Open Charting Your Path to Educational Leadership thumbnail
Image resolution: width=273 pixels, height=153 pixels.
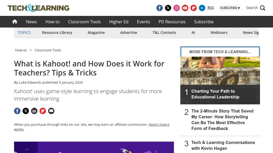click(220, 77)
